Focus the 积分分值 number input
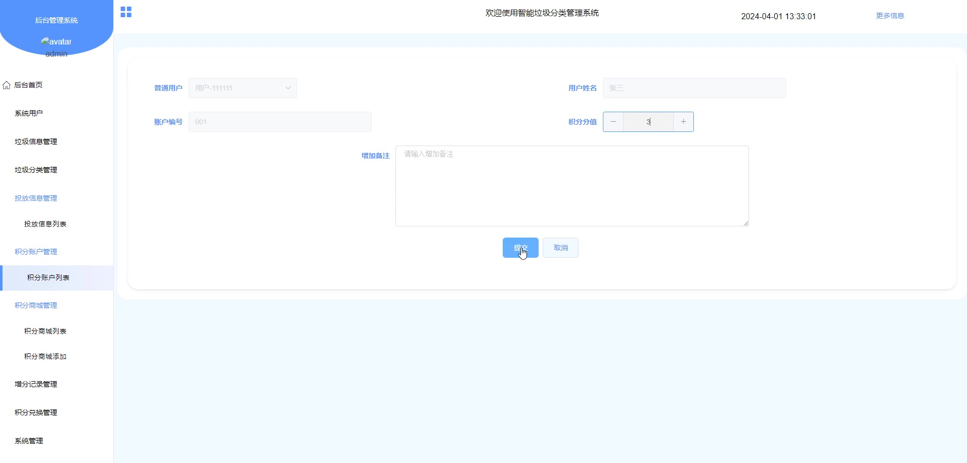This screenshot has height=463, width=967. click(x=648, y=122)
